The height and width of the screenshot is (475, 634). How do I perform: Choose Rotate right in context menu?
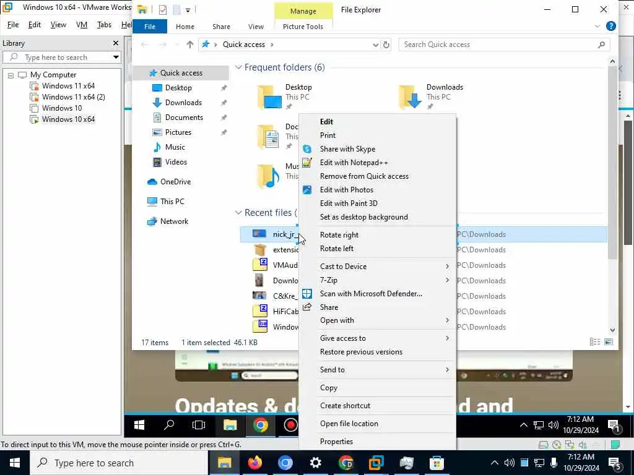click(339, 234)
